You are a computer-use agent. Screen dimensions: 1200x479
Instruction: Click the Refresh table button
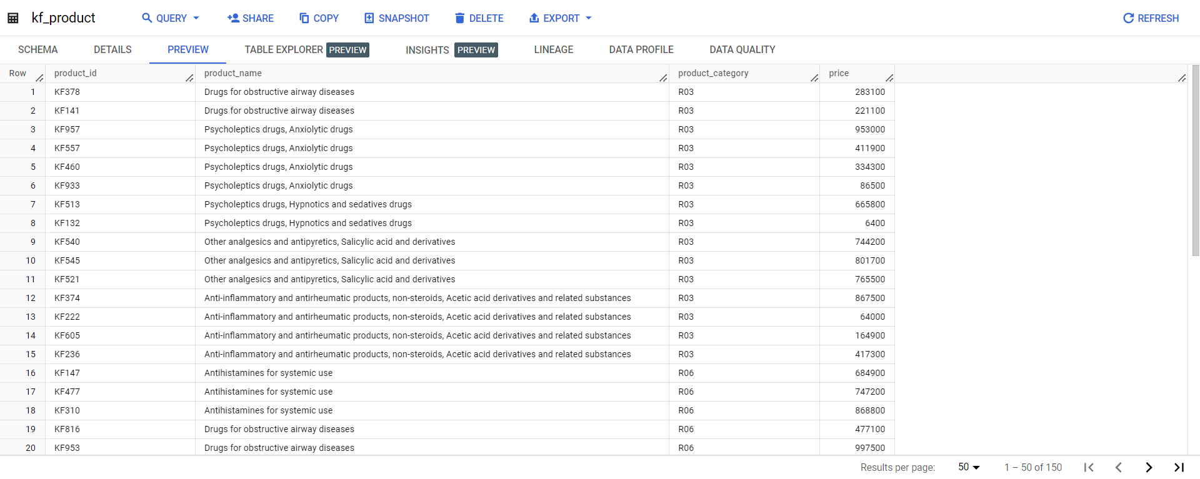(x=1151, y=18)
